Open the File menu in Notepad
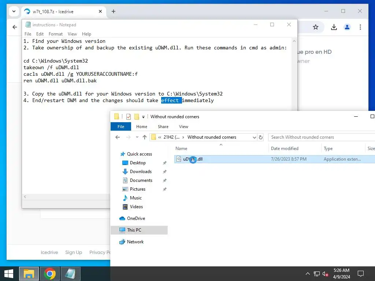Image resolution: width=375 pixels, height=281 pixels. [28, 34]
